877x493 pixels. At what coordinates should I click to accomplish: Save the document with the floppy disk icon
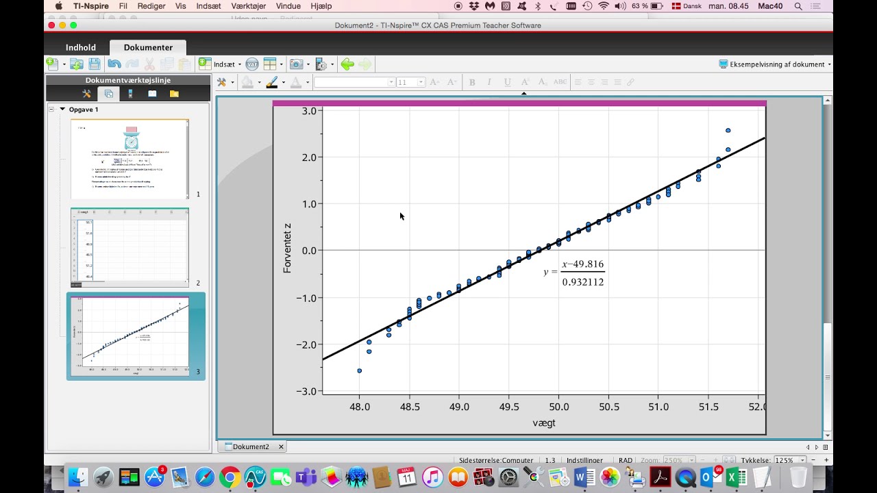pos(95,64)
